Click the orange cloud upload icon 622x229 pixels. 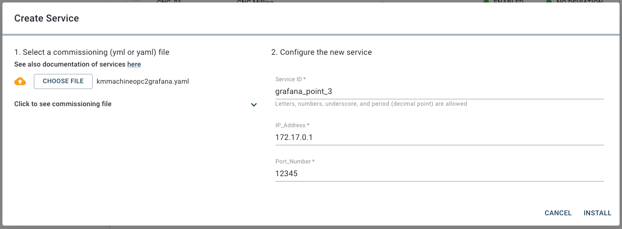pyautogui.click(x=20, y=81)
